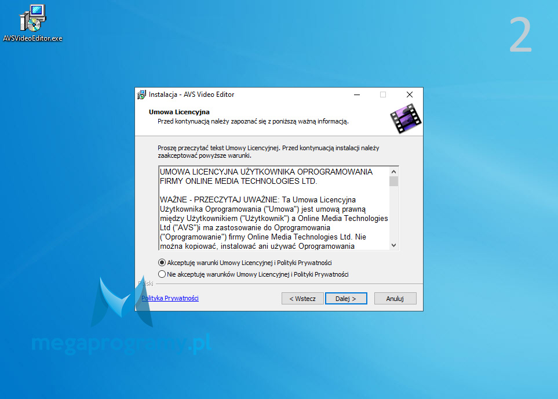Click the license text scroll down arrow

pos(393,245)
